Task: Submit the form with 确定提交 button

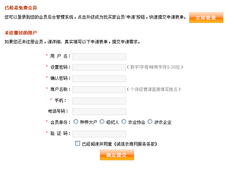Action: click(117, 155)
